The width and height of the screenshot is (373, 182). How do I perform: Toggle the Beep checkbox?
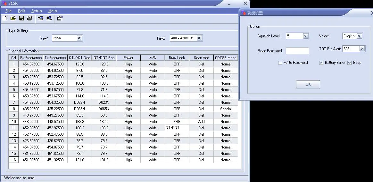pos(350,63)
